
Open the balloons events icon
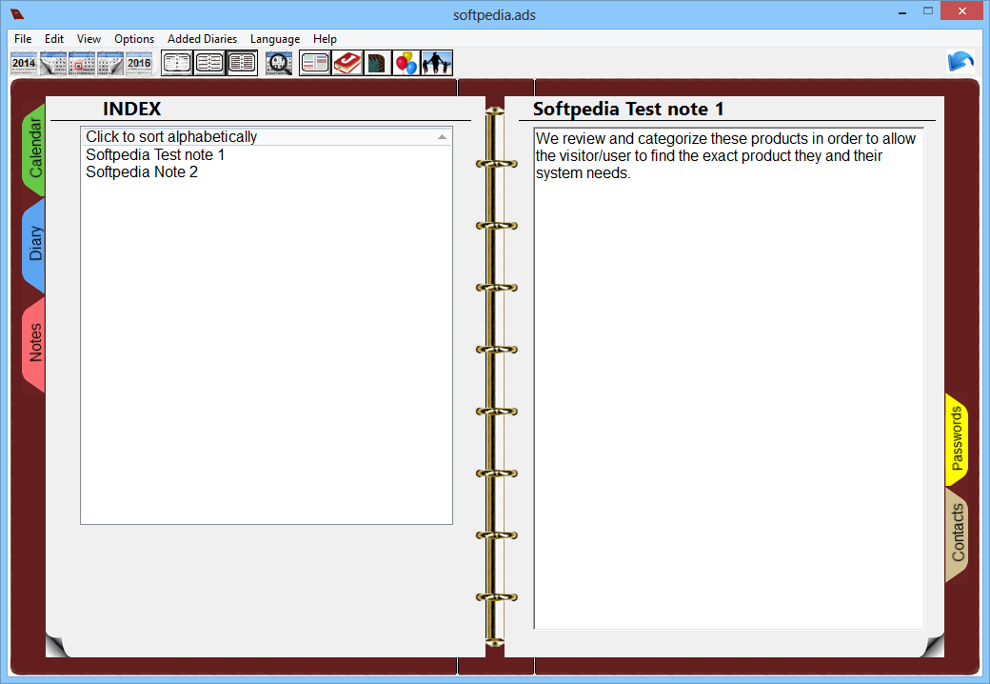pyautogui.click(x=406, y=63)
